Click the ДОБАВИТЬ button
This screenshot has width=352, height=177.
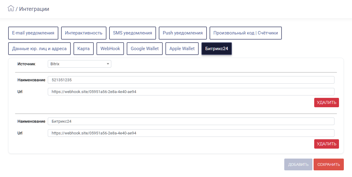pyautogui.click(x=298, y=164)
